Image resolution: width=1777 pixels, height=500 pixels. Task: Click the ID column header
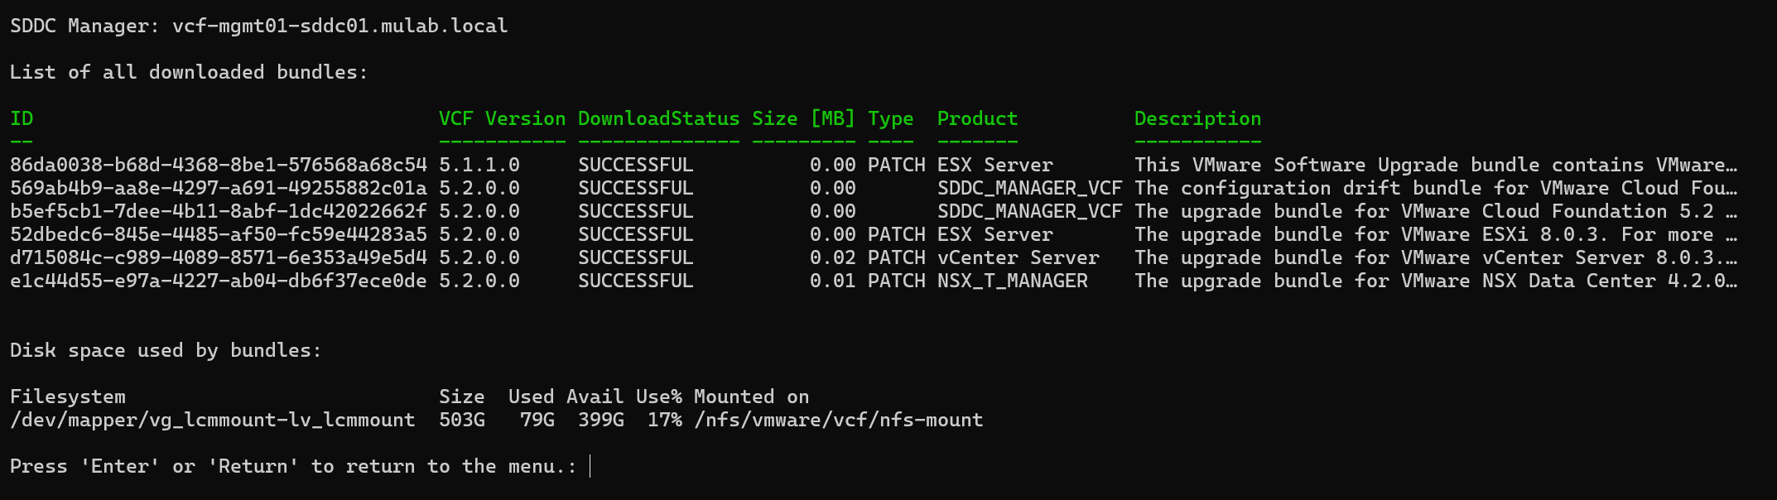pyautogui.click(x=22, y=118)
